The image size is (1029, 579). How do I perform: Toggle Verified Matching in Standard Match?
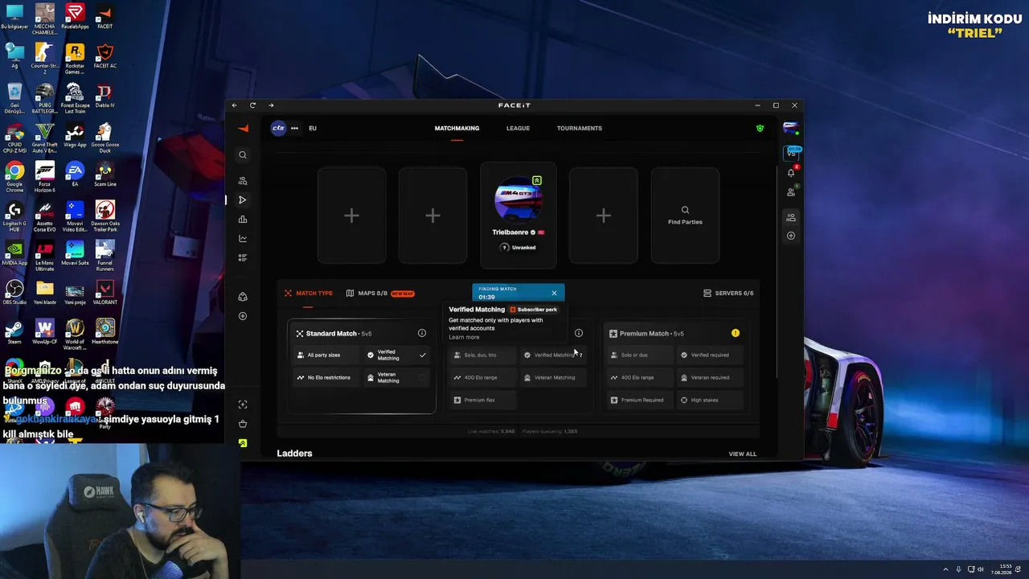tap(396, 355)
